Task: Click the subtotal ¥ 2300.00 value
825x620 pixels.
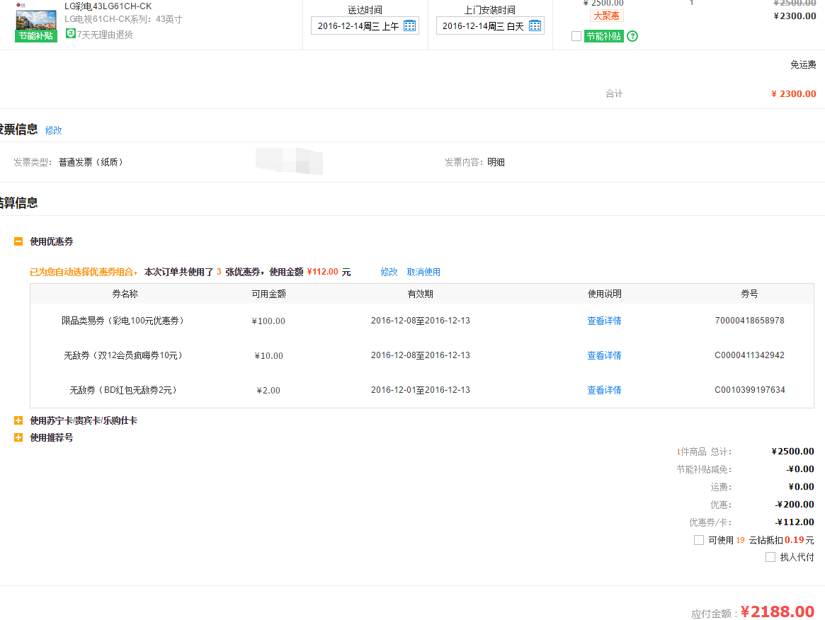Action: point(793,94)
